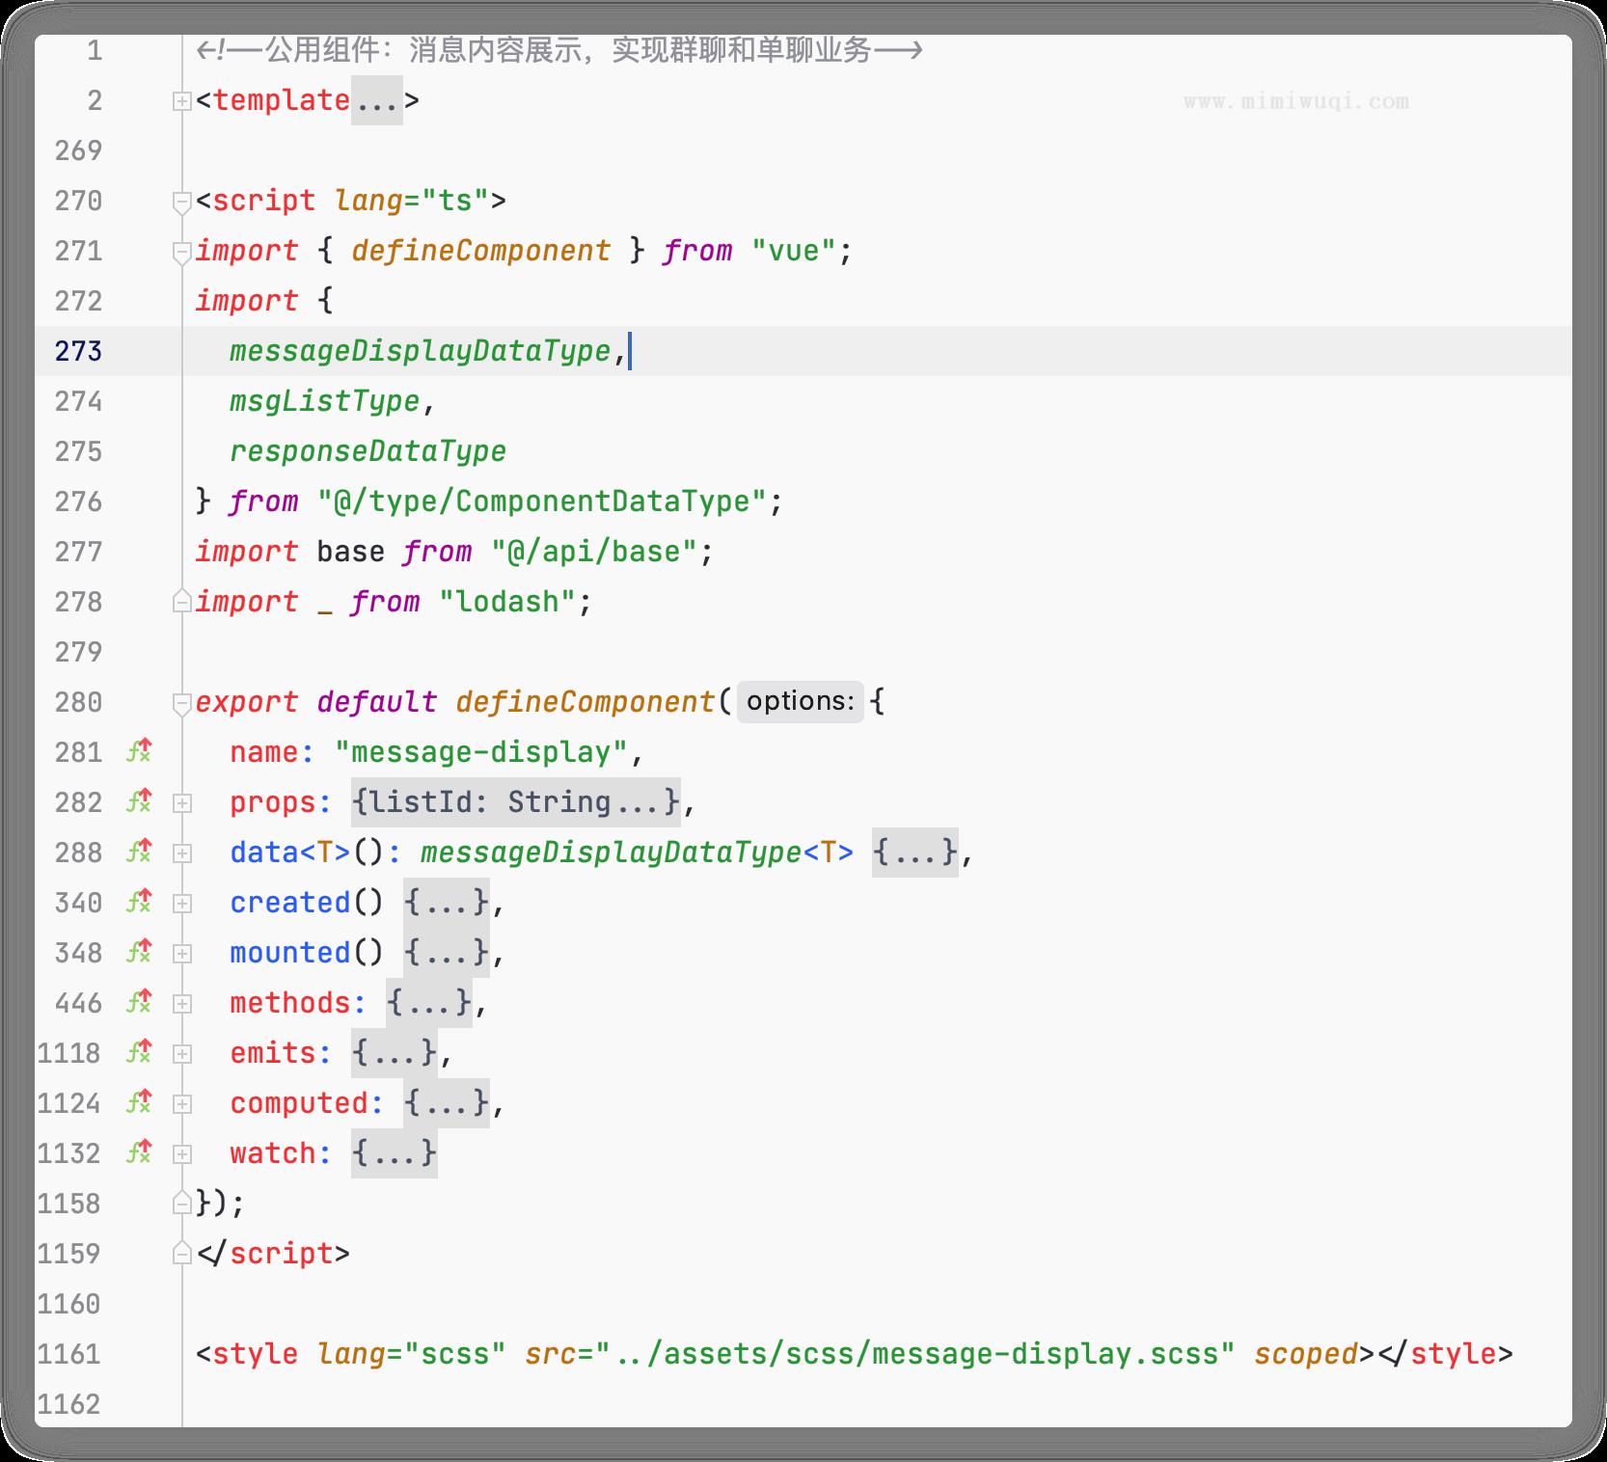Screen dimensions: 1607x1462
Task: Expand the folded props object
Action: pos(181,802)
